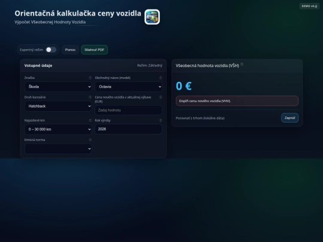The image size is (323, 242).
Task: Click the 'Doplň cenu nového vozidla (VHV).' warning
Action: tap(237, 101)
